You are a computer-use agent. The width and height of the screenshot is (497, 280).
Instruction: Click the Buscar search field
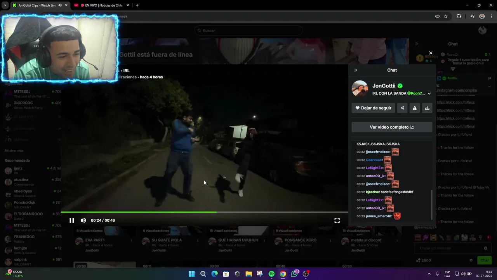(x=248, y=30)
